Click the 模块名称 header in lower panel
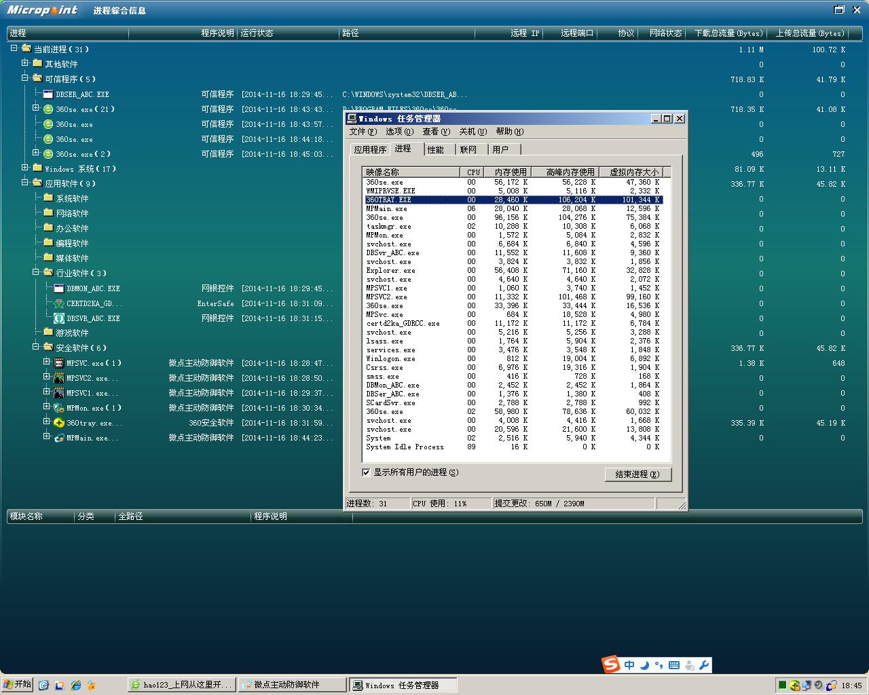The width and height of the screenshot is (869, 695). [x=39, y=516]
